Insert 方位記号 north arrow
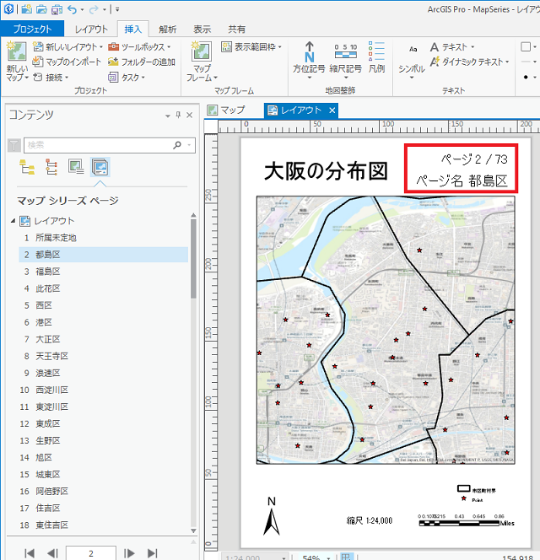The image size is (540, 560). point(309,60)
